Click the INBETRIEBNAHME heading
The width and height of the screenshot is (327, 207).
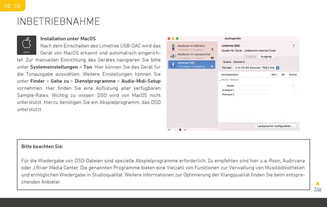point(59,21)
